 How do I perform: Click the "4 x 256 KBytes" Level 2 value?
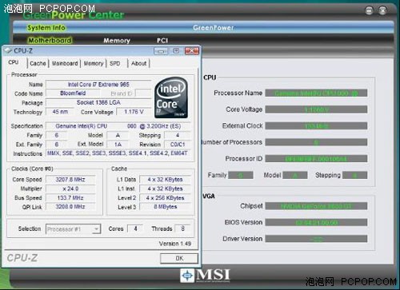coord(165,198)
